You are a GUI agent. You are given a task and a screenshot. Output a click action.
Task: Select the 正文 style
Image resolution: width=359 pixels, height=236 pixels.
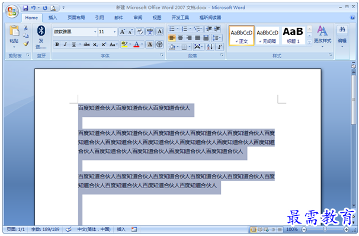(242, 36)
